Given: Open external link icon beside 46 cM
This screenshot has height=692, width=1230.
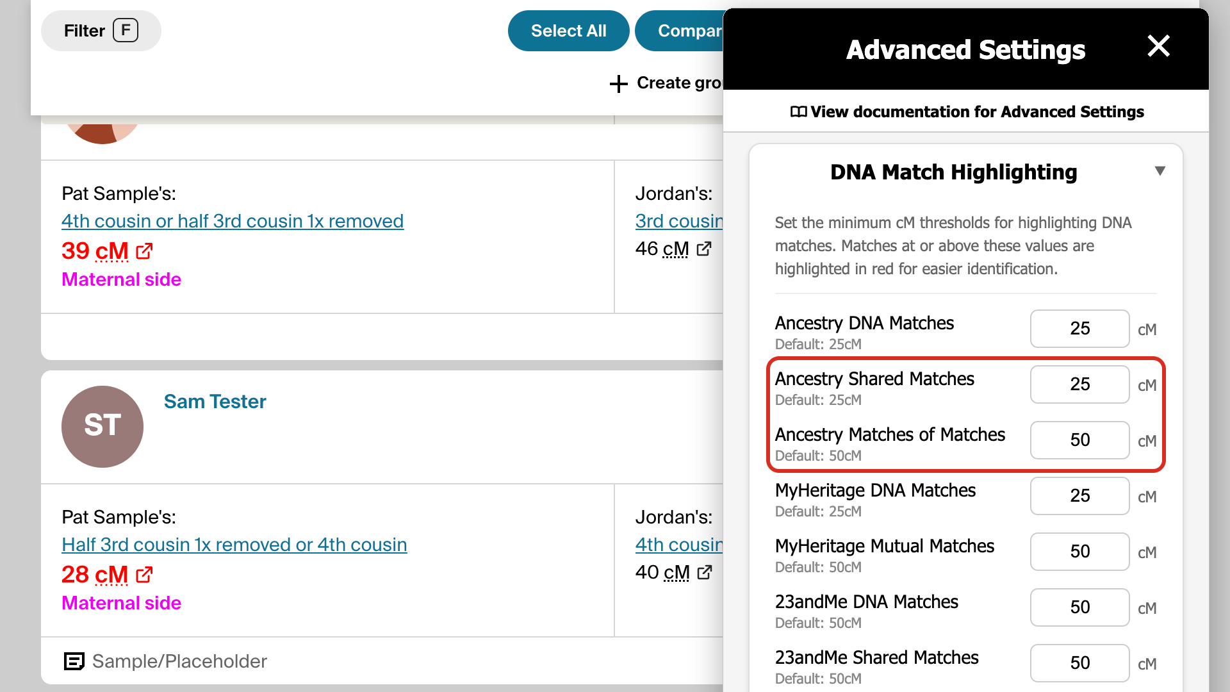Looking at the screenshot, I should point(704,249).
